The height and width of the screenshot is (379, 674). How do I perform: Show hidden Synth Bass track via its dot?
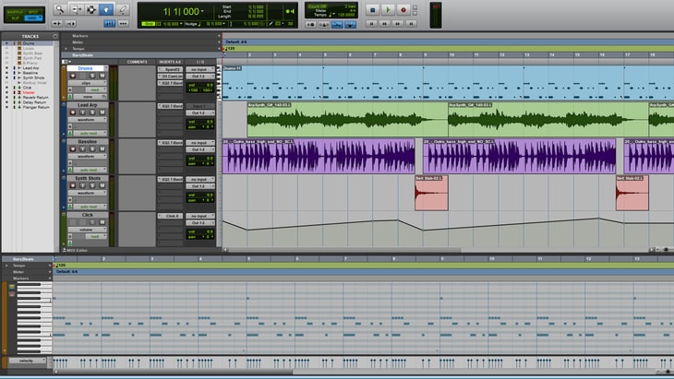(x=6, y=53)
